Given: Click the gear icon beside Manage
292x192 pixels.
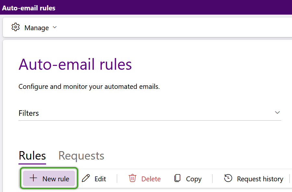Looking at the screenshot, I should point(16,27).
